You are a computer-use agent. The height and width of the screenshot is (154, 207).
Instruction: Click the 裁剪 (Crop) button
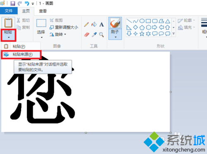coord(56,20)
